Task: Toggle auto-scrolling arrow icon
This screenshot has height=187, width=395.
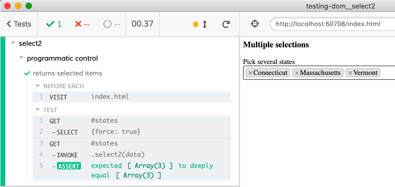Action: pos(205,24)
